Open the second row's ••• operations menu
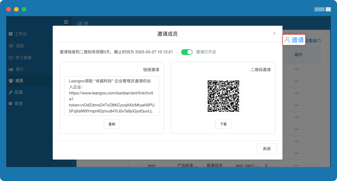 pyautogui.click(x=296, y=81)
